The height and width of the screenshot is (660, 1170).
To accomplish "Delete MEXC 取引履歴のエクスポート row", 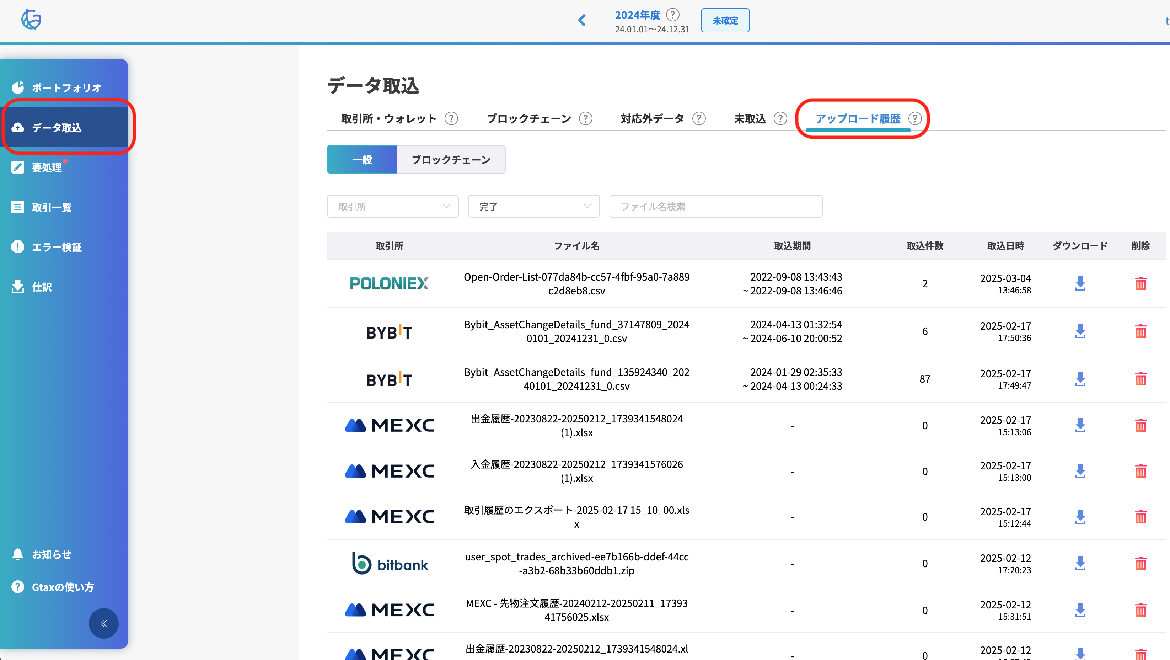I will click(x=1141, y=517).
